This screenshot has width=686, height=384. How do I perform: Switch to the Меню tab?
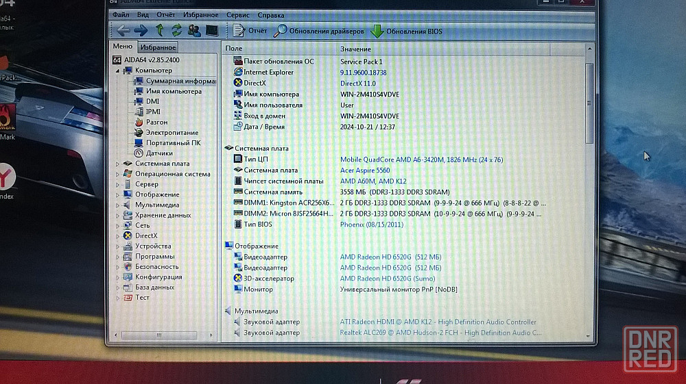click(123, 47)
